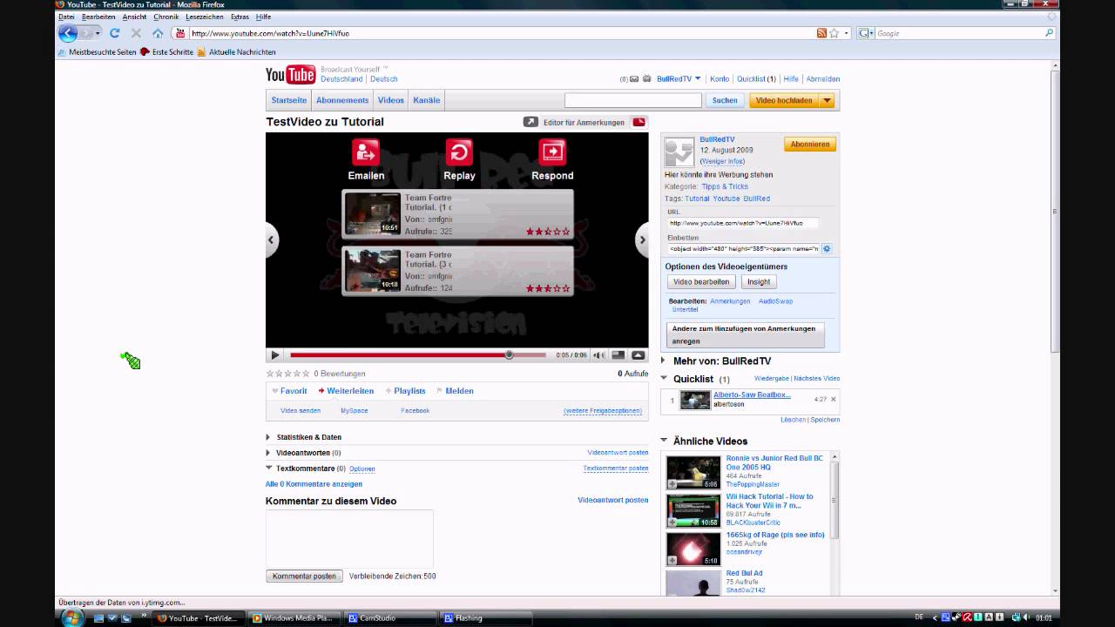Open the Google search engine dropdown

(866, 33)
